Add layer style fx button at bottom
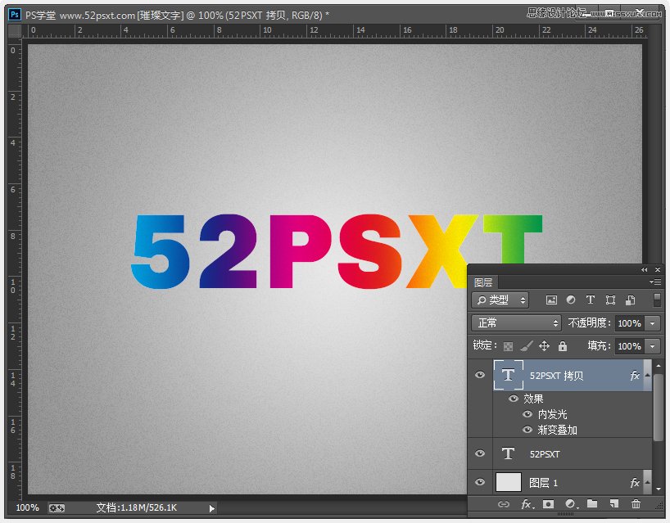Screen dimensions: 670x523 pos(527,504)
